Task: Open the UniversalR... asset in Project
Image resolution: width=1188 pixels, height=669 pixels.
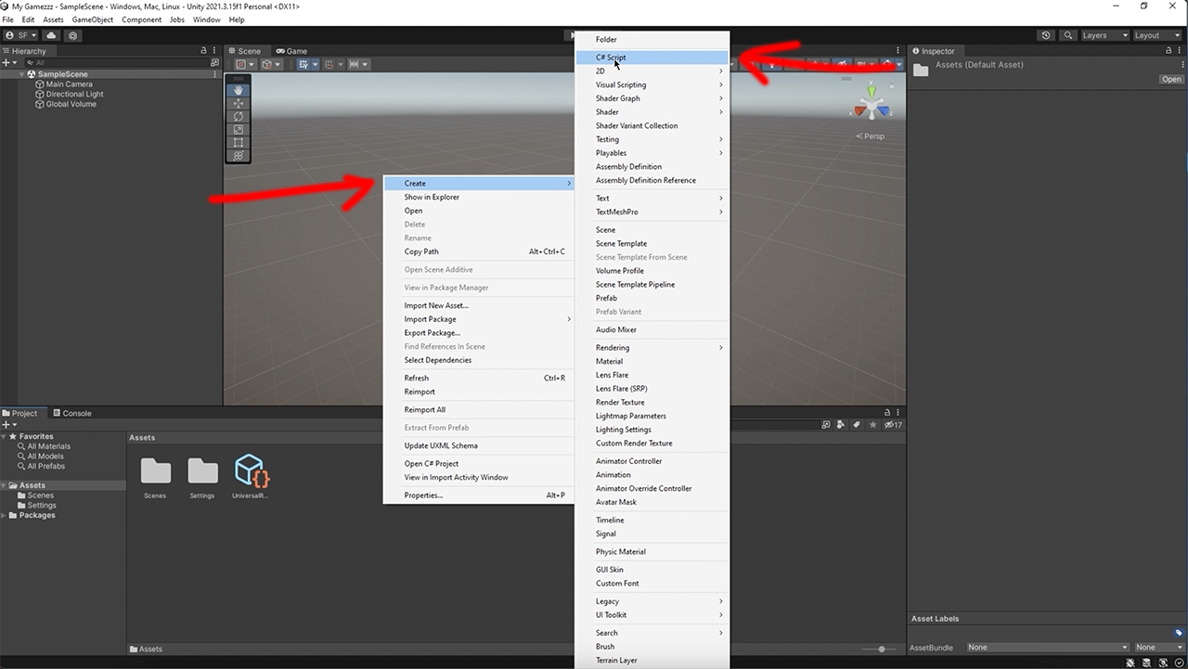Action: click(251, 477)
